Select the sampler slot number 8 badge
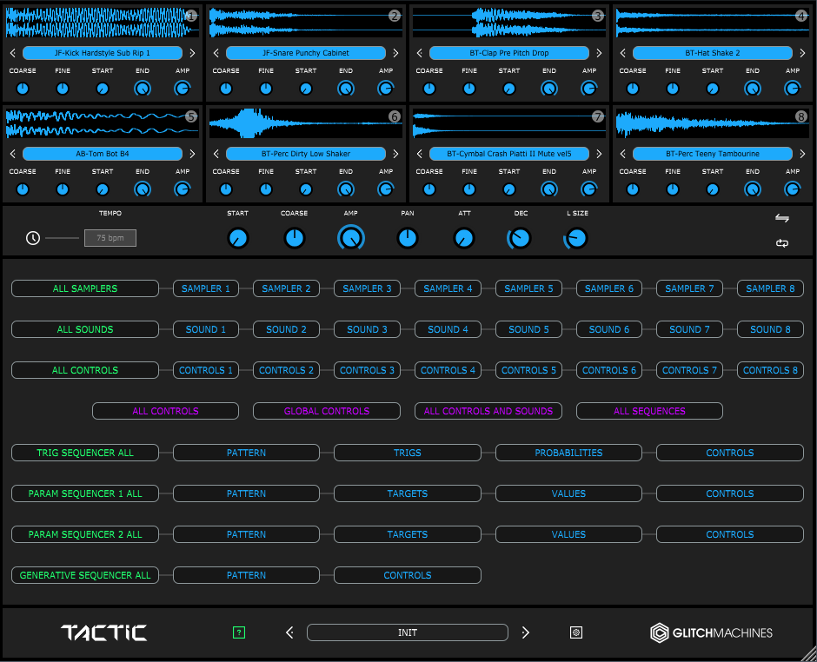 (801, 116)
